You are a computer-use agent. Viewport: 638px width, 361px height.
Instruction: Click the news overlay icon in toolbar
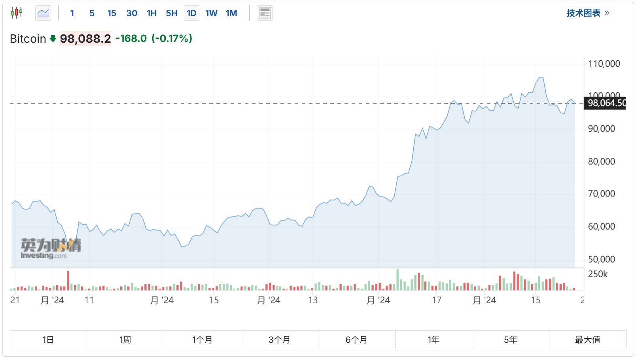[265, 13]
